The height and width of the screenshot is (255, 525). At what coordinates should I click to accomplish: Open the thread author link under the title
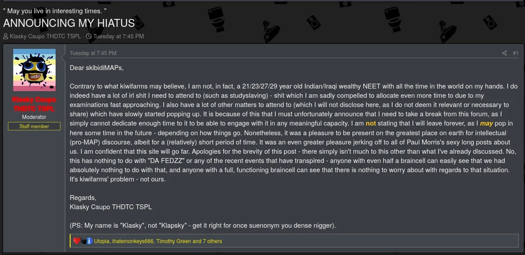pyautogui.click(x=45, y=37)
